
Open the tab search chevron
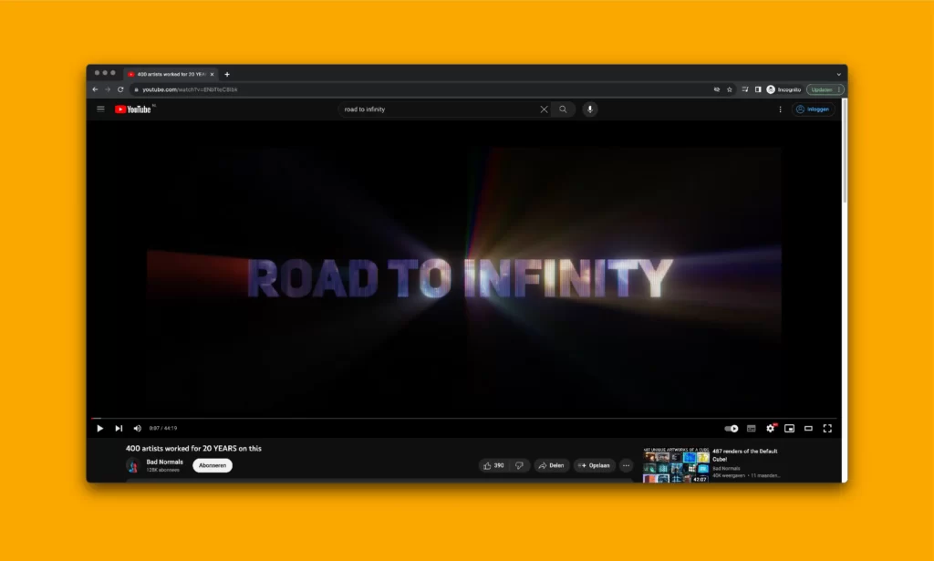839,75
